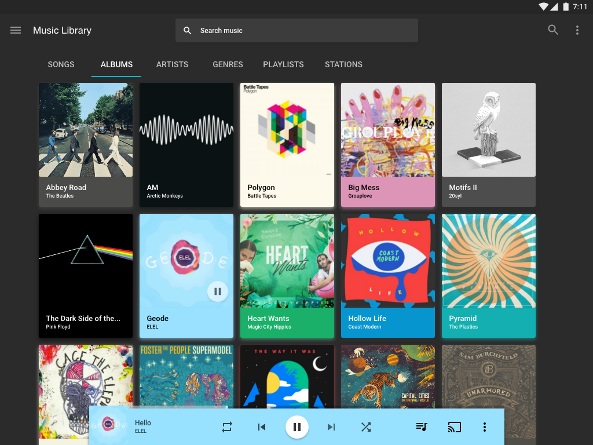Switch to the Songs tab

coord(61,64)
